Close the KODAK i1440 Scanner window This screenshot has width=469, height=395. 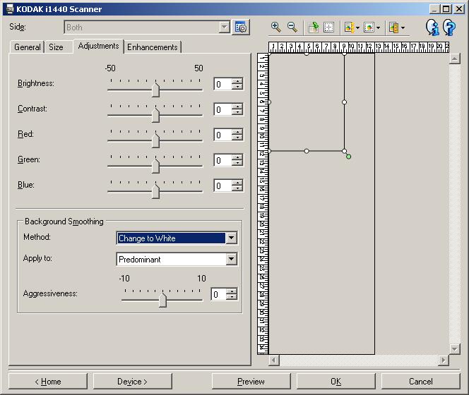[x=459, y=9]
